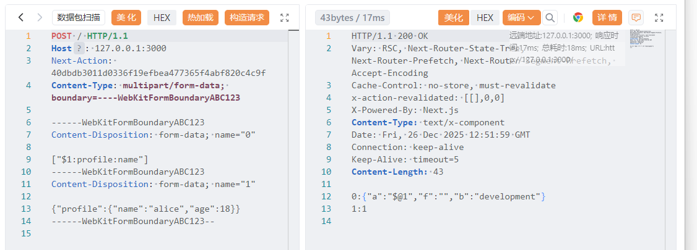The image size is (697, 250).
Task: Click the question mark beside Host
Action: 79,48
